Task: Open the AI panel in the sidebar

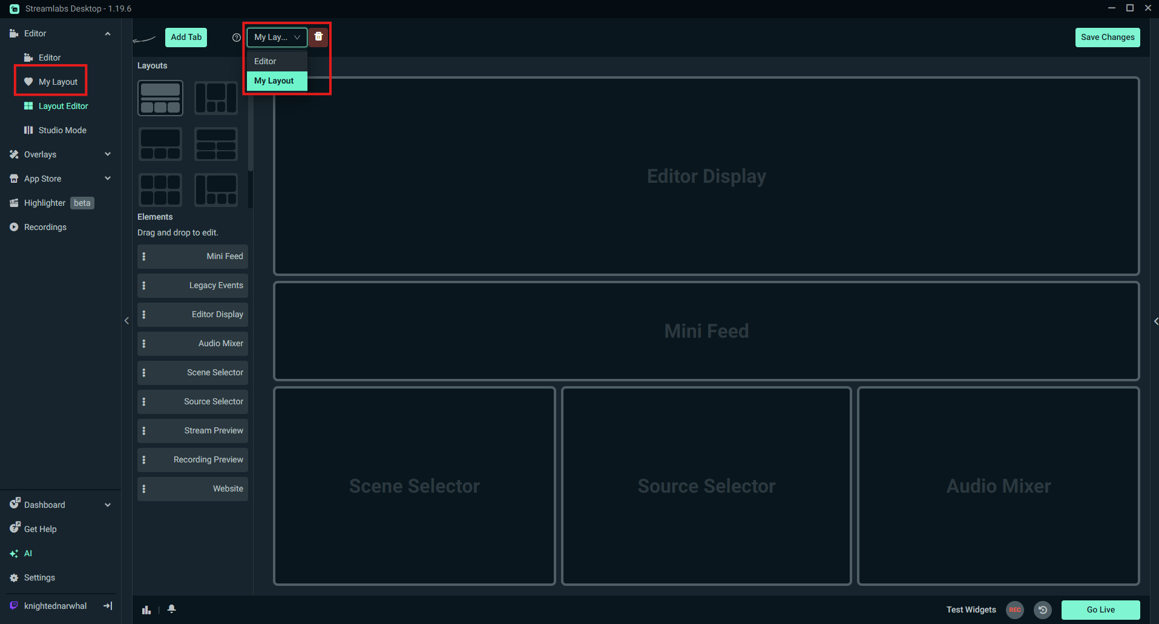Action: [28, 553]
